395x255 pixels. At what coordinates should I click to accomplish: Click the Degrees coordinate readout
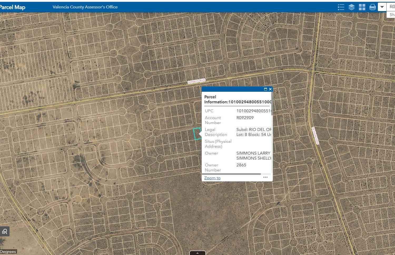click(x=8, y=252)
